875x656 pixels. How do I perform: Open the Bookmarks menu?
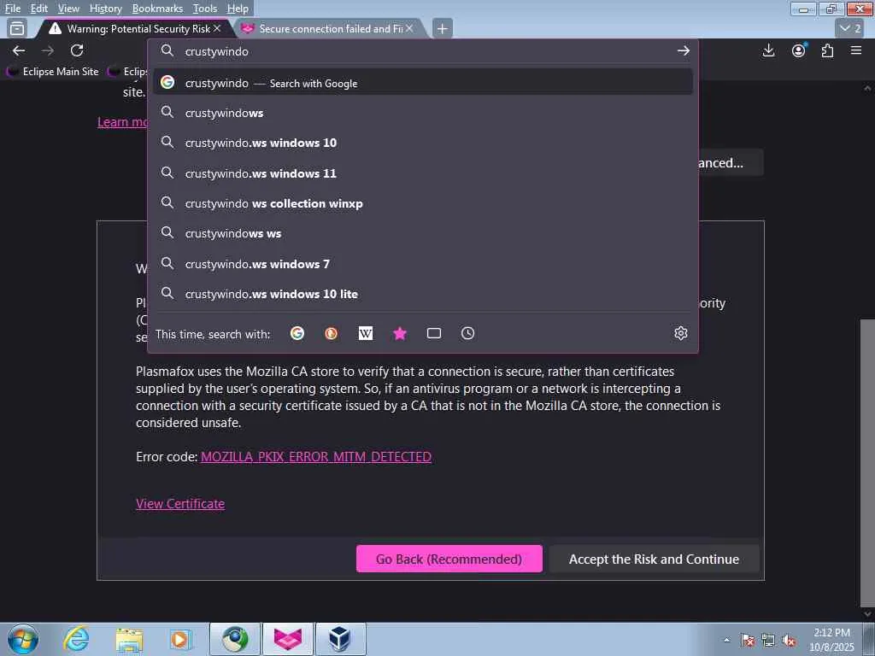(x=157, y=9)
